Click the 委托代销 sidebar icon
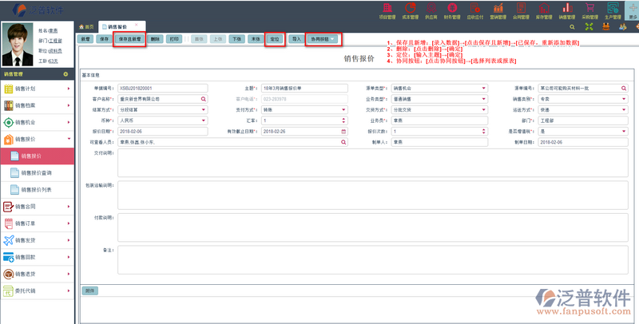The height and width of the screenshot is (324, 639). tap(9, 290)
